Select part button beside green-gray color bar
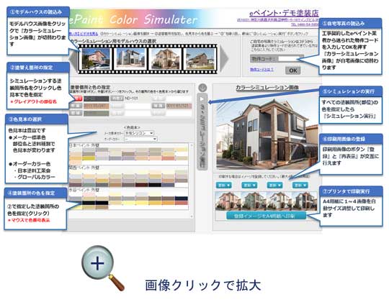The height and width of the screenshot is (302, 389). coord(76,114)
